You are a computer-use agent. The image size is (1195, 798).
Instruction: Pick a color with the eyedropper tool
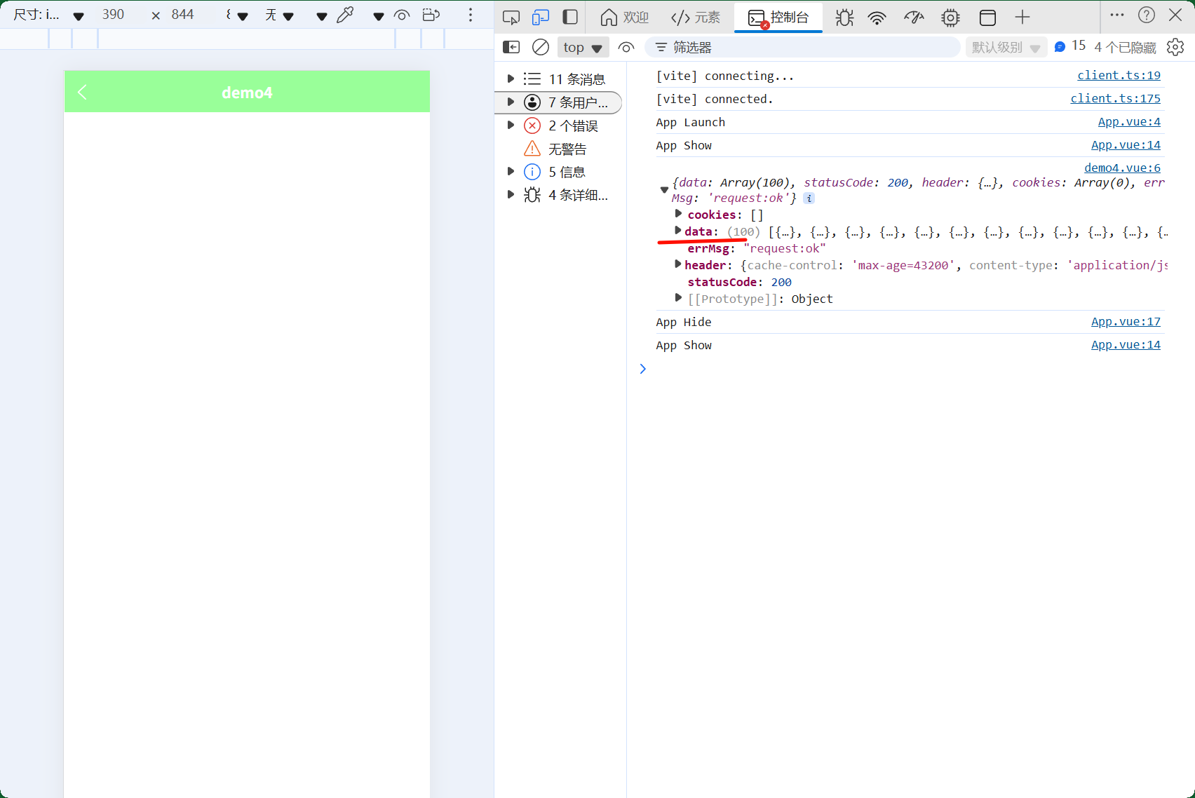click(346, 14)
